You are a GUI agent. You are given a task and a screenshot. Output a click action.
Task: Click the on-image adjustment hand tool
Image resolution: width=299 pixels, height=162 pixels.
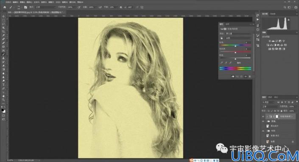click(x=221, y=38)
